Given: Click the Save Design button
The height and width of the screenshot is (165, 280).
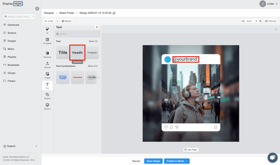Looking at the screenshot, I should (153, 161).
